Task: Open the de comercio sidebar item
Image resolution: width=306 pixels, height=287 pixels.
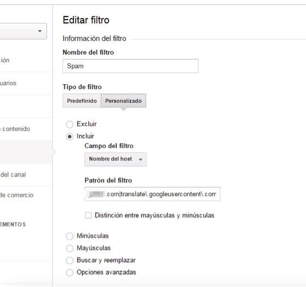Action: (x=16, y=195)
